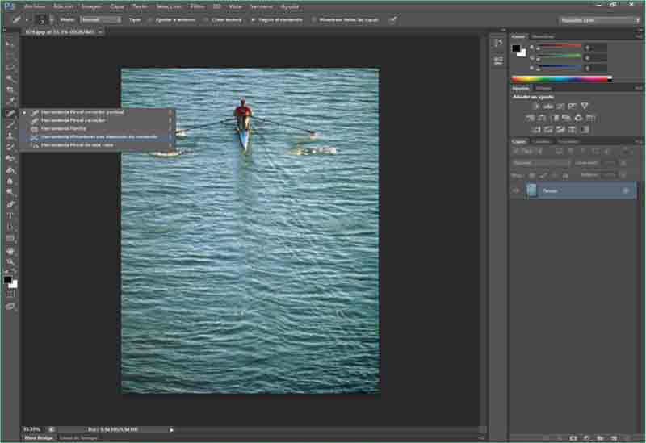646x443 pixels.
Task: Select the Hand tool
Action: point(10,251)
